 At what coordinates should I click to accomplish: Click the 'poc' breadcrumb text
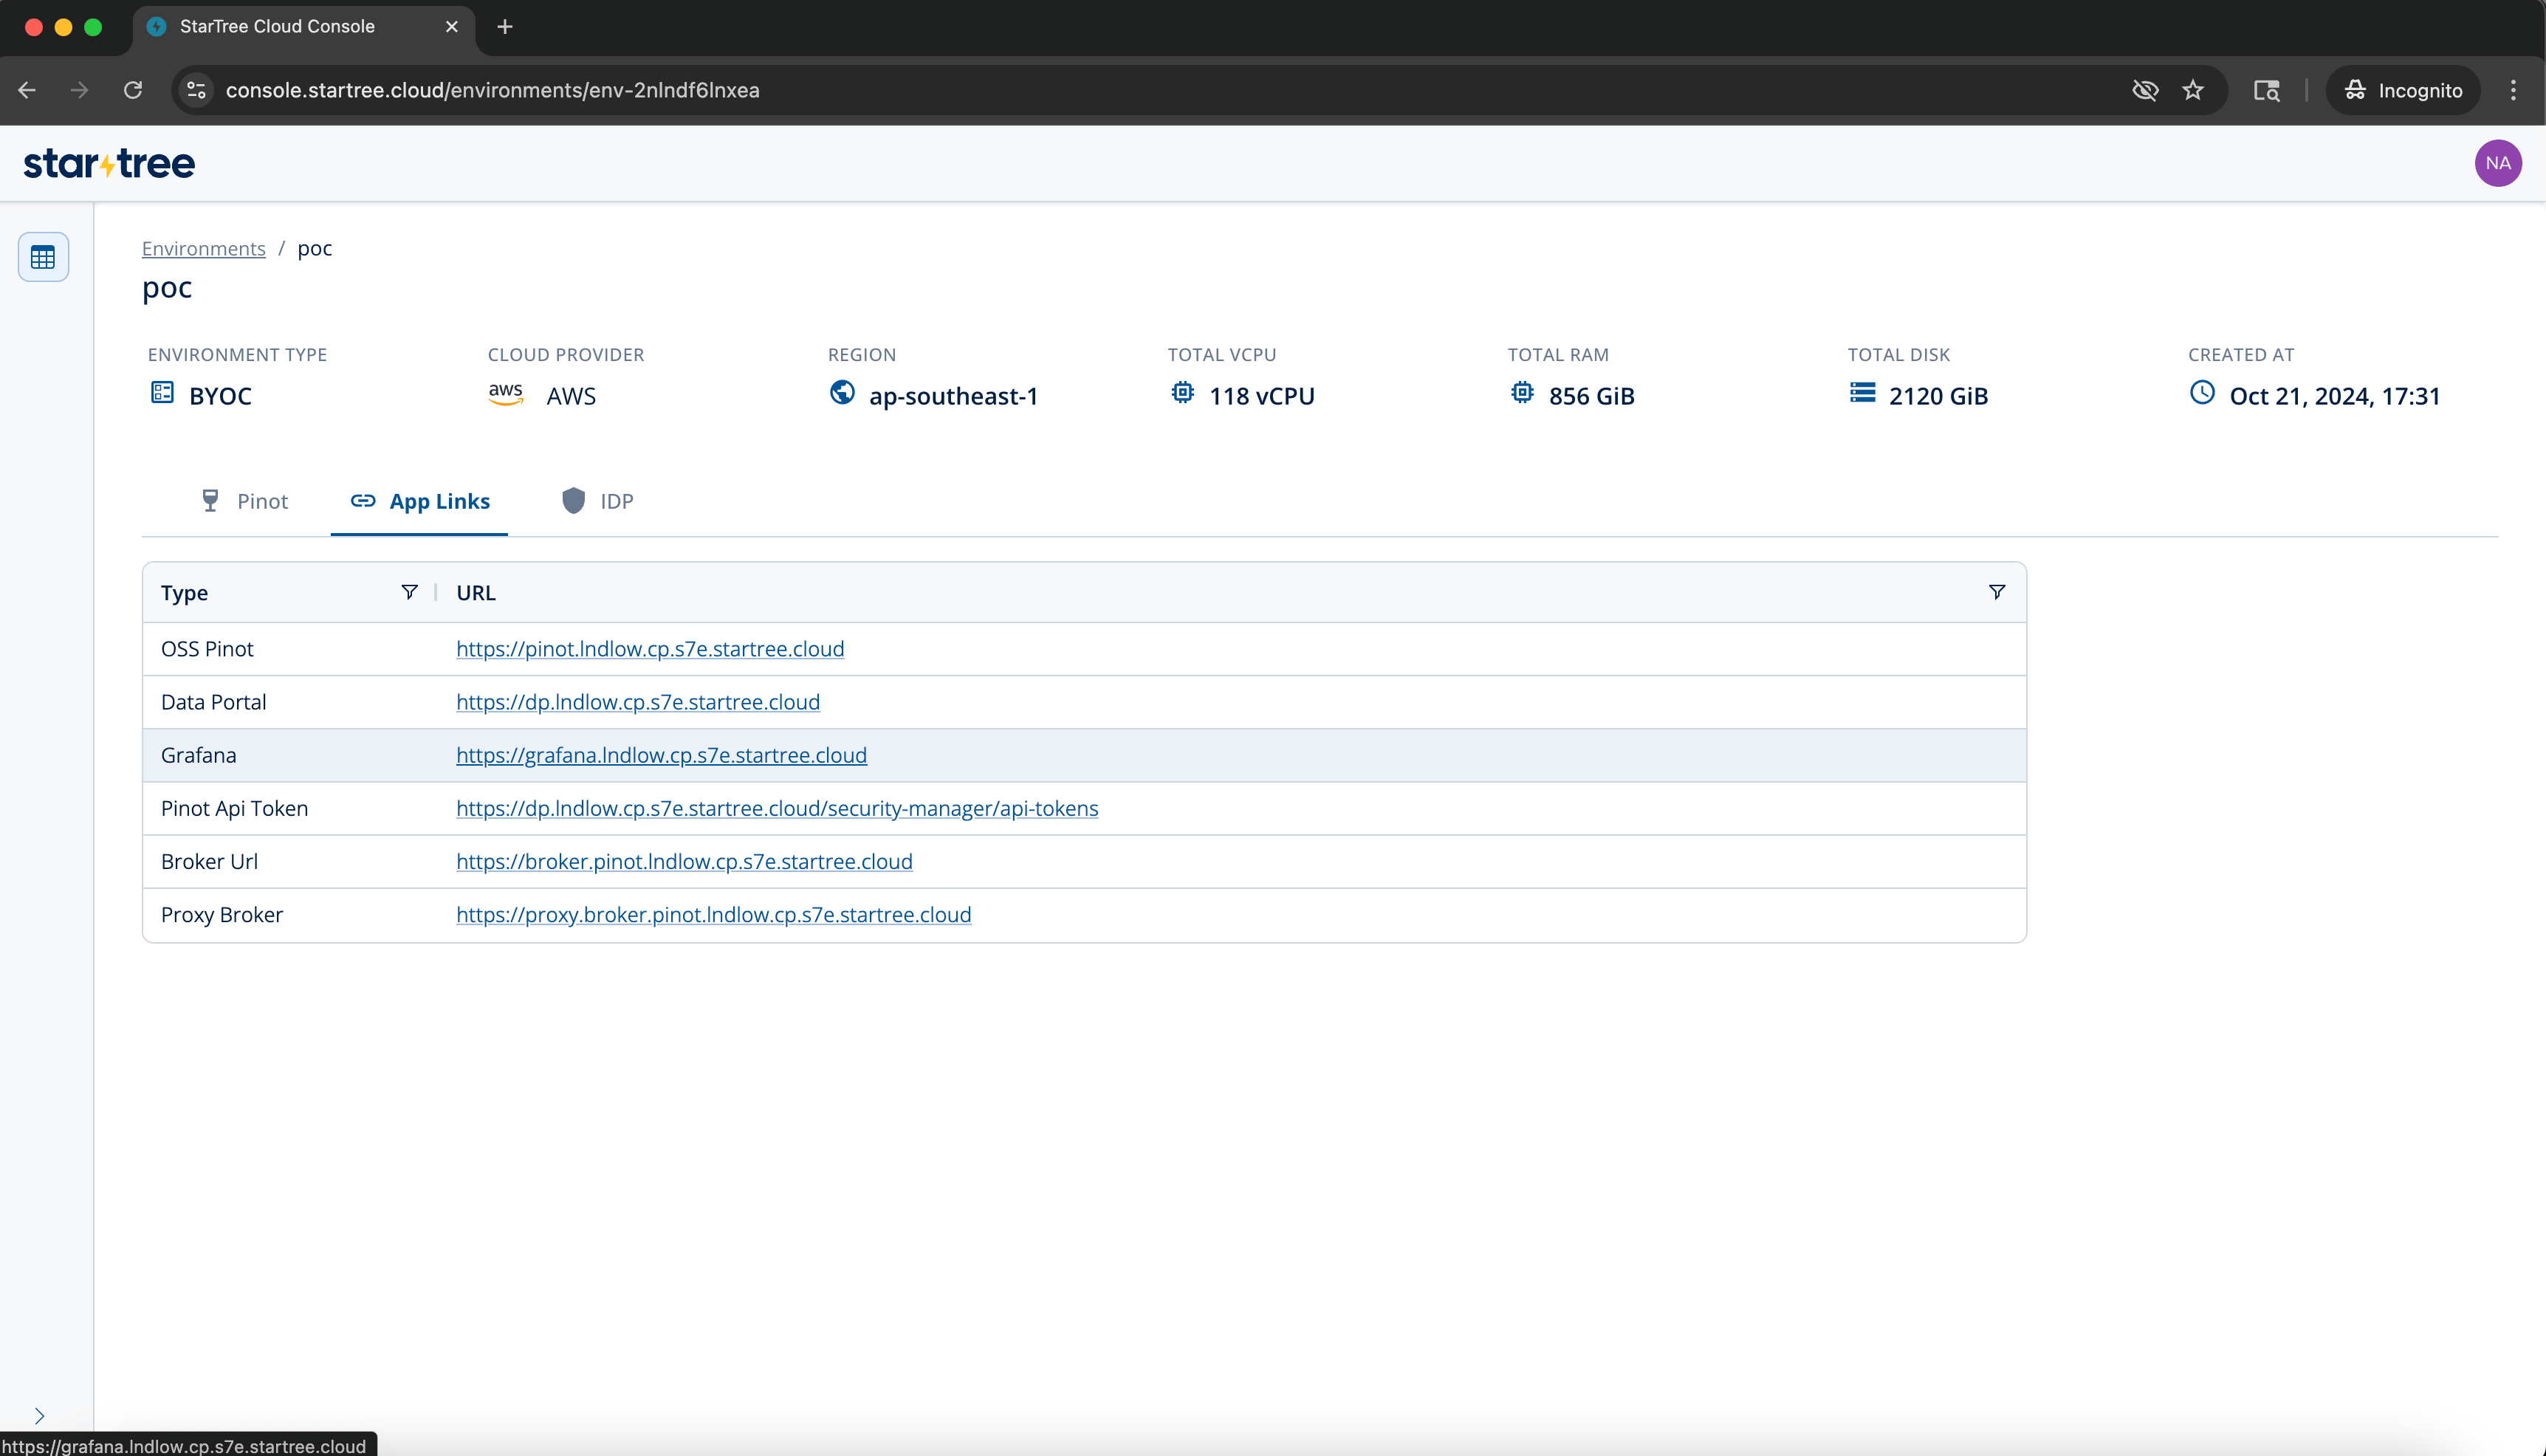click(x=315, y=249)
